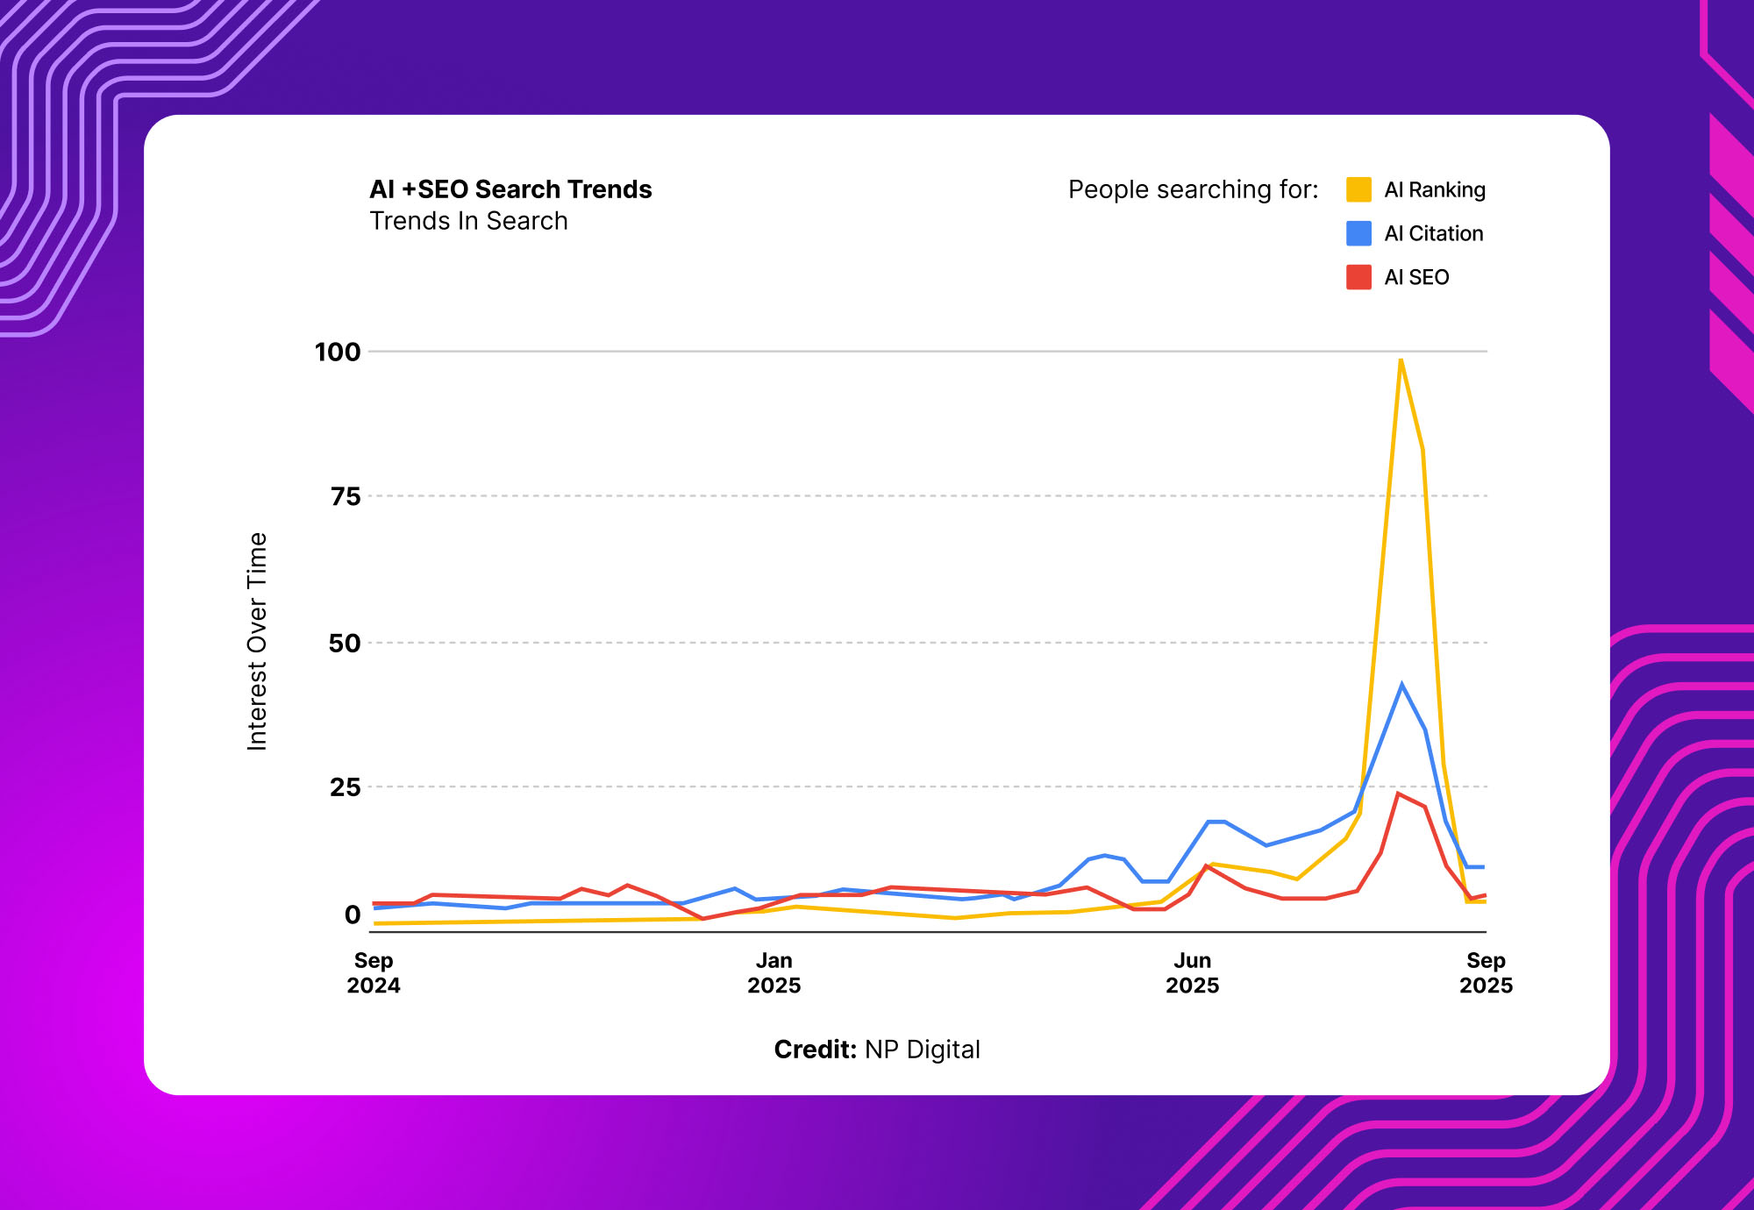Click the Sep 2025 x-axis label
The image size is (1754, 1210).
1486,973
